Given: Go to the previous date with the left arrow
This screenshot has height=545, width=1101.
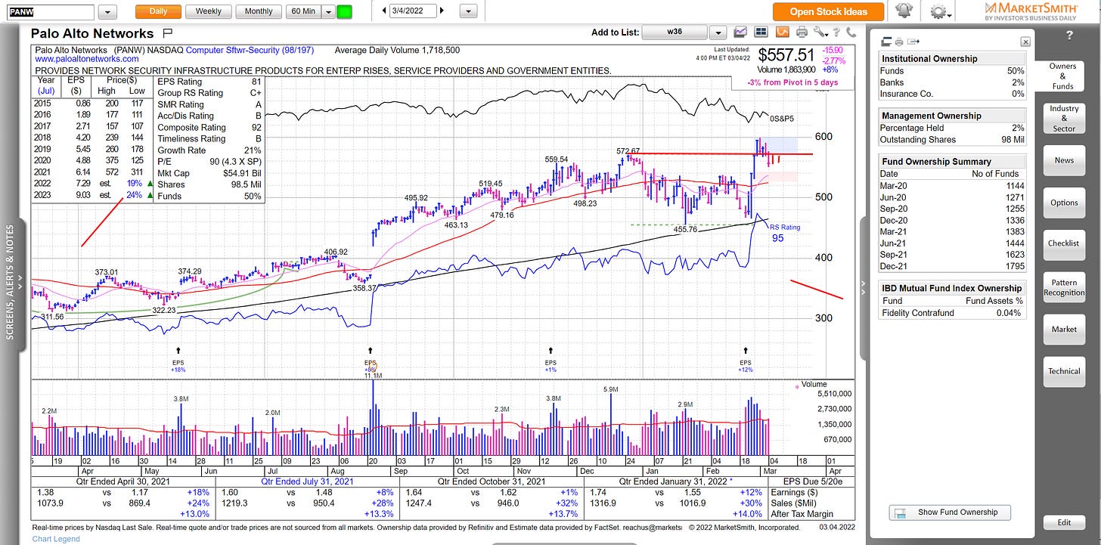Looking at the screenshot, I should [x=385, y=11].
